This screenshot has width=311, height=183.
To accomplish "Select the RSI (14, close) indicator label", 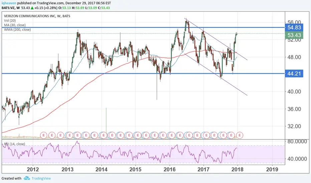I will click(14, 144).
